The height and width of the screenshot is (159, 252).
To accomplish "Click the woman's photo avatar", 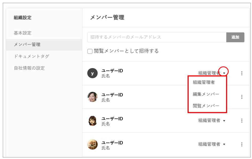I will coord(92,97).
